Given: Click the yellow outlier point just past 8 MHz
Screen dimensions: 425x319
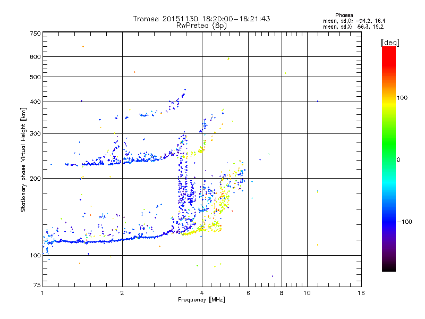Looking at the screenshot, I should click(286, 73).
